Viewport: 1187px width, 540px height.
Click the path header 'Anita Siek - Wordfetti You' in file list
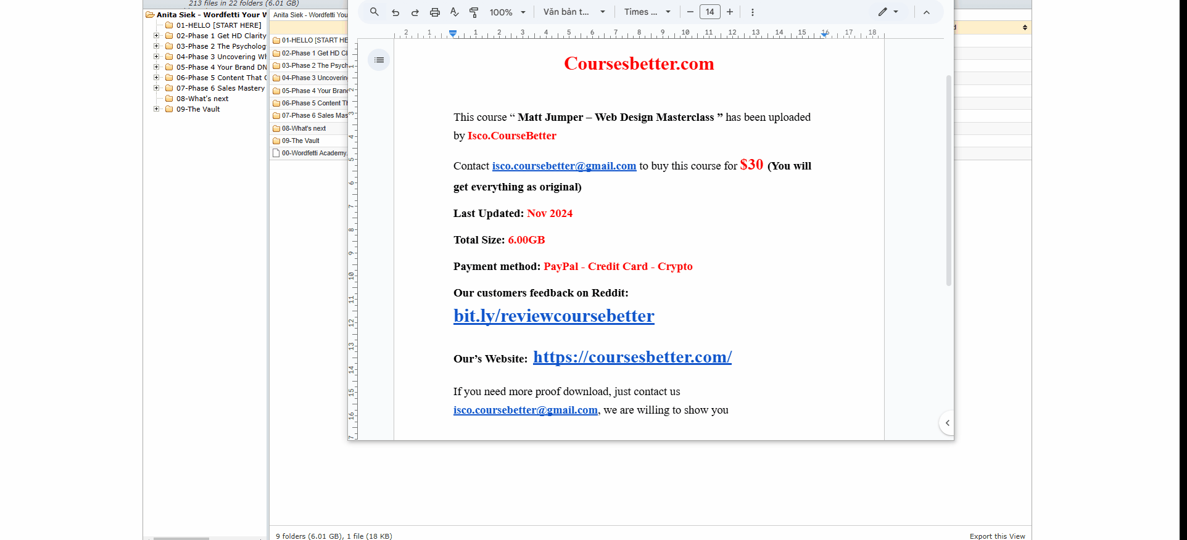(310, 15)
